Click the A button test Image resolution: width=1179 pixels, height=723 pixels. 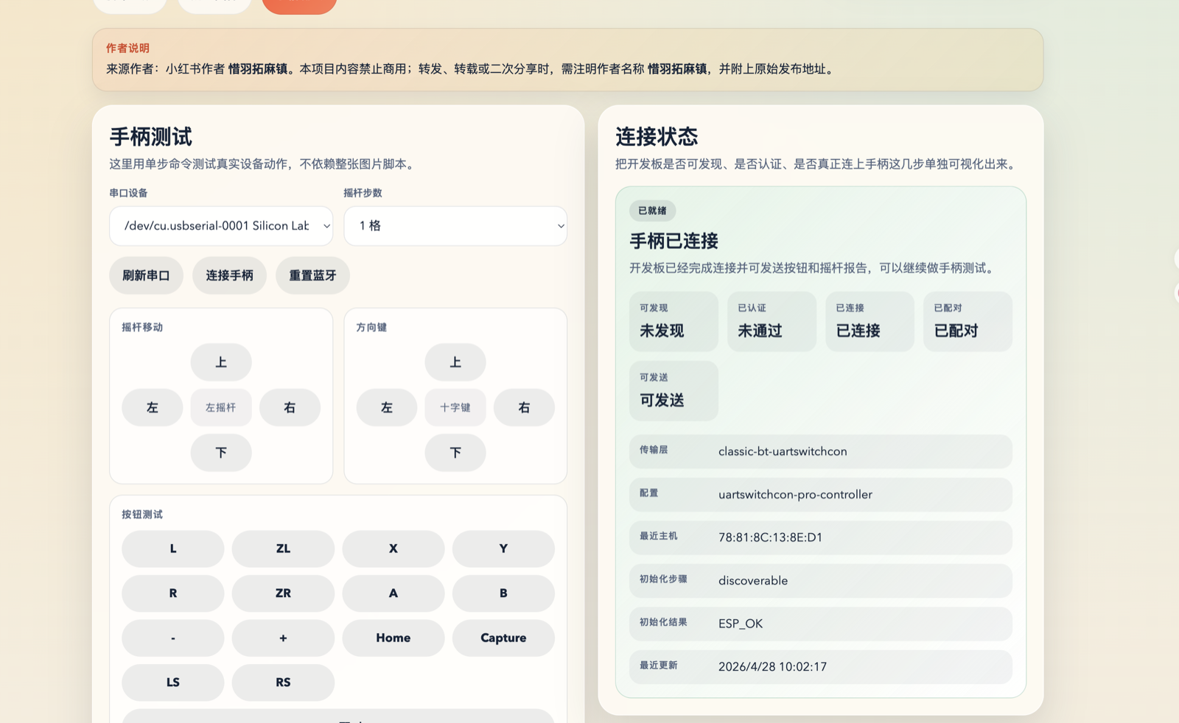click(x=393, y=593)
